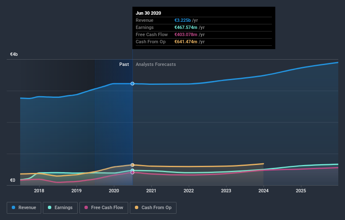Click the 2020 x-axis label
345x220 pixels.
click(x=114, y=191)
